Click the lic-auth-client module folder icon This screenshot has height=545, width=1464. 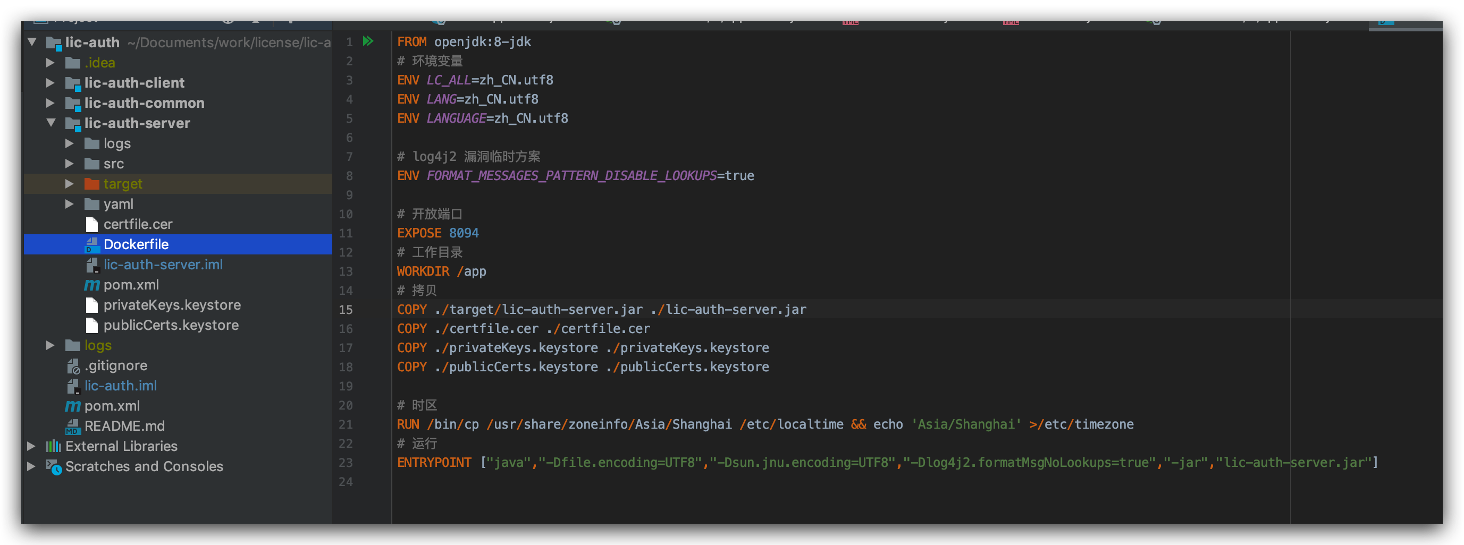73,83
